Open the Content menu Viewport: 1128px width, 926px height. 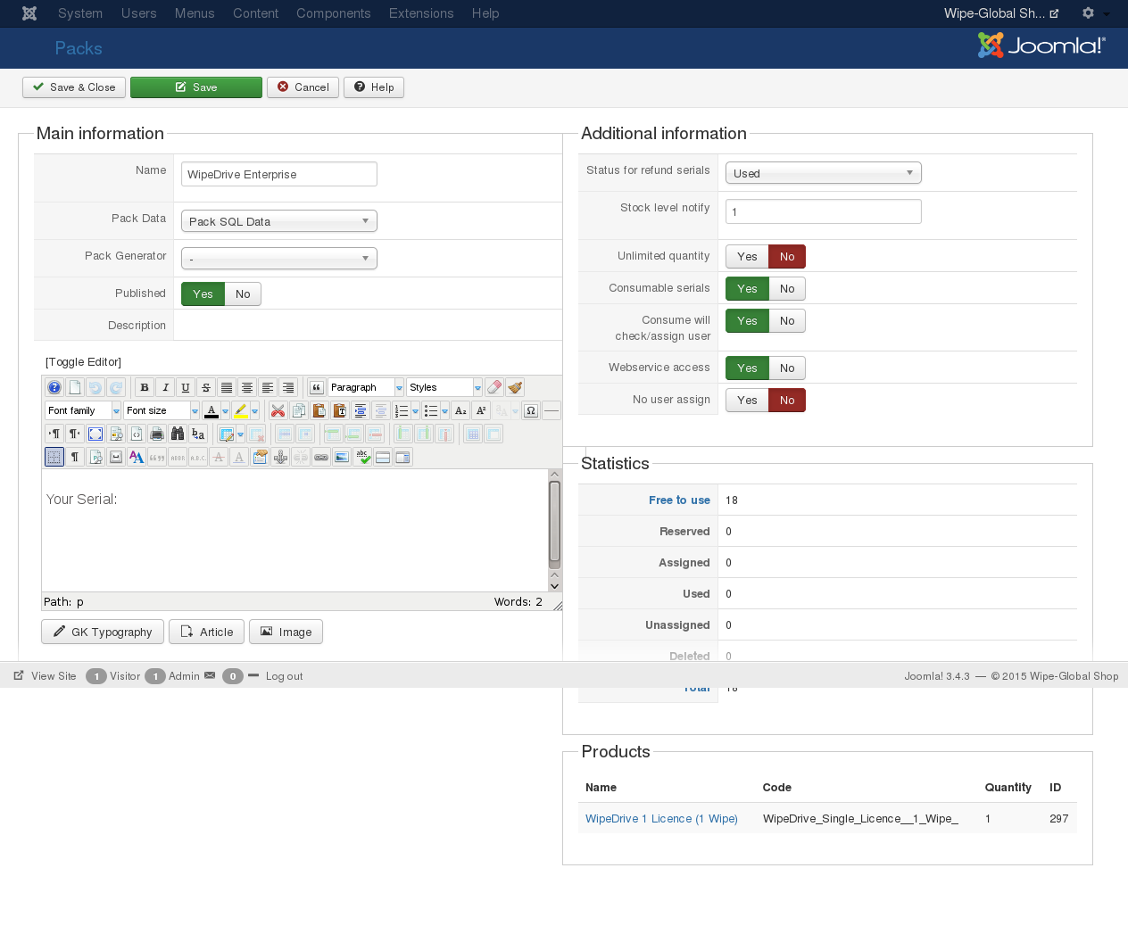click(255, 13)
